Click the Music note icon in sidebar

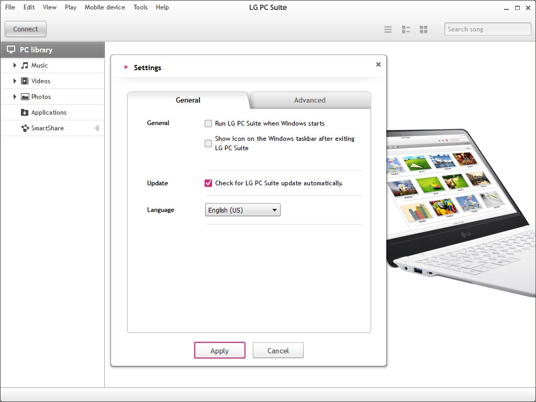(25, 65)
